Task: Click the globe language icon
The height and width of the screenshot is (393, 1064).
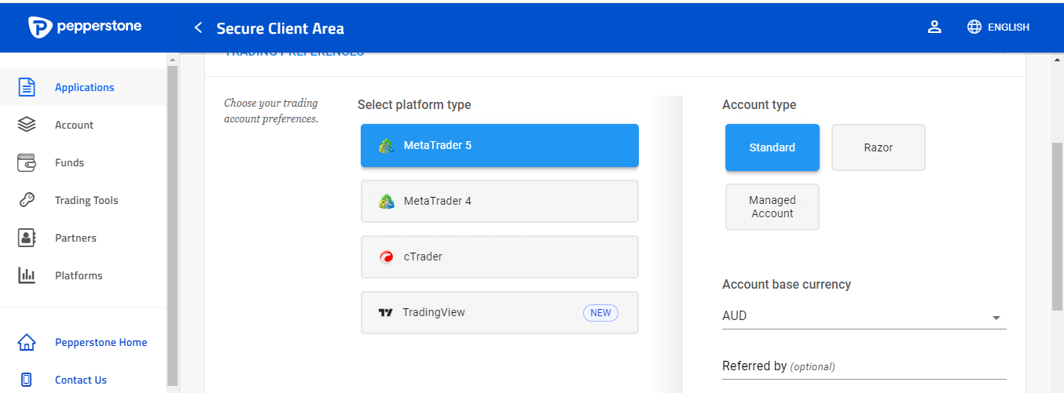Action: click(974, 27)
